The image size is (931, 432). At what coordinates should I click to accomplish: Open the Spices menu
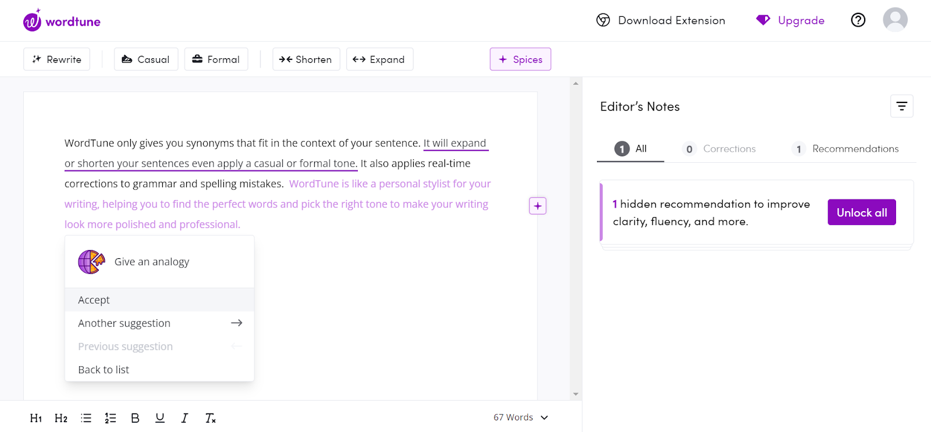[520, 59]
